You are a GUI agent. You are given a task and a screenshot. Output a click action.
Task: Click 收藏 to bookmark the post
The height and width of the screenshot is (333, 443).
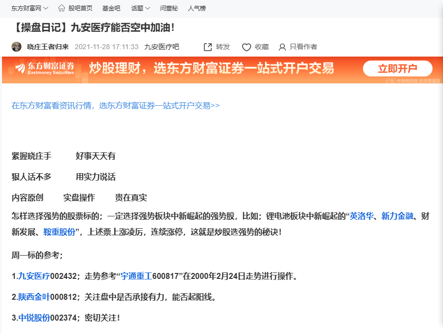262,47
